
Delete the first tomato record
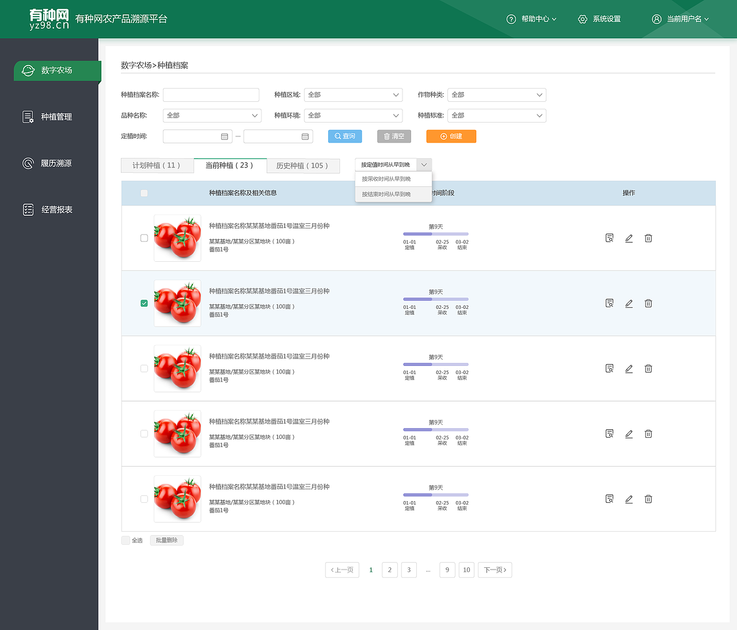tap(648, 238)
